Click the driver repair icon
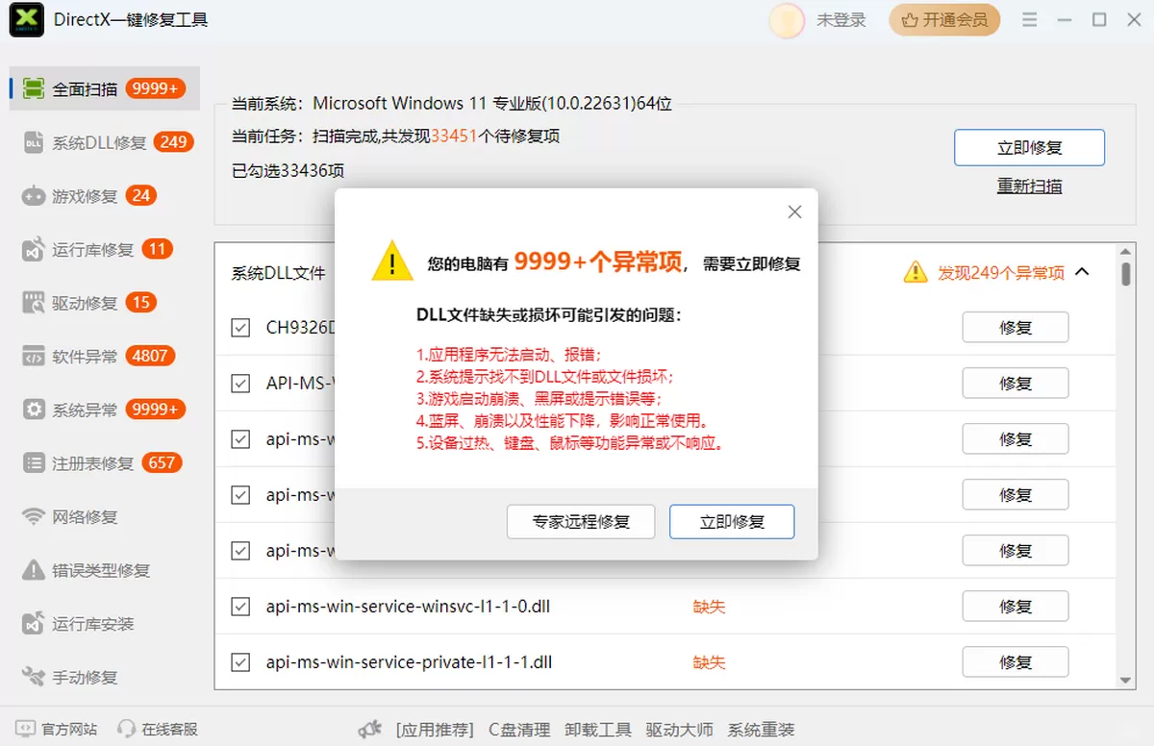Screen dimensions: 1154x746 coord(34,303)
